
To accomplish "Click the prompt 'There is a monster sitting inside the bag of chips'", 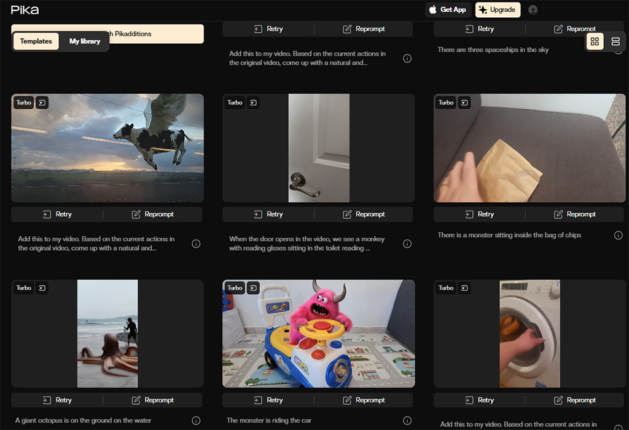I will pos(509,235).
